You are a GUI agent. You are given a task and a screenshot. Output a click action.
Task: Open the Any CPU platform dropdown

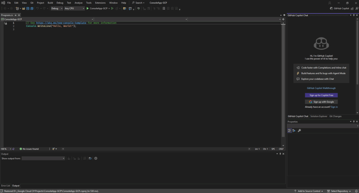click(74, 8)
